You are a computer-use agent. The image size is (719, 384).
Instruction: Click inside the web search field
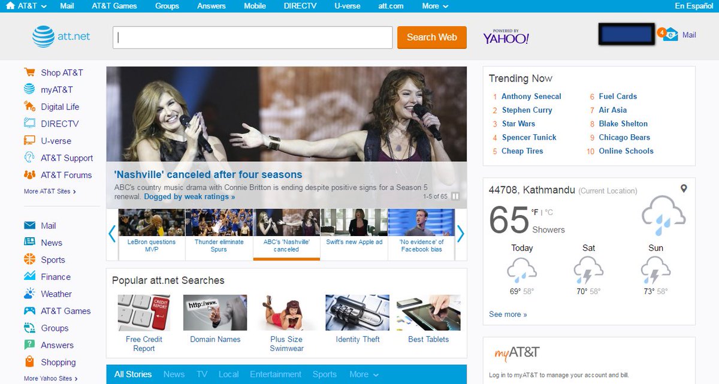click(253, 37)
